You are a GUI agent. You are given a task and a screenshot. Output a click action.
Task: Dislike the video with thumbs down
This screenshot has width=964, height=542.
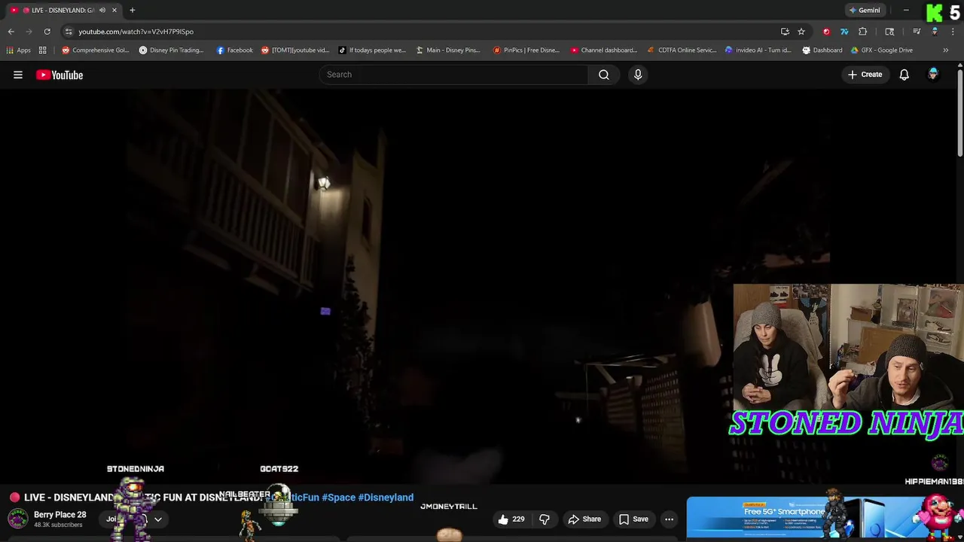coord(545,519)
